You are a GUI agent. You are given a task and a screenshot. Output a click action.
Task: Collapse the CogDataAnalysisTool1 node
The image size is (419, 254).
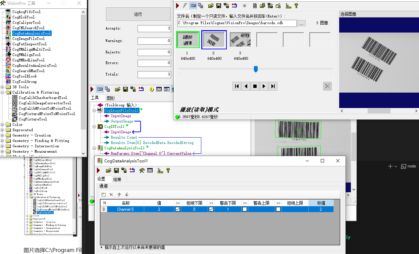(x=94, y=148)
